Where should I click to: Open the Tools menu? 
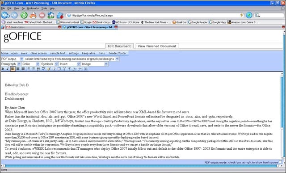pos(44,8)
